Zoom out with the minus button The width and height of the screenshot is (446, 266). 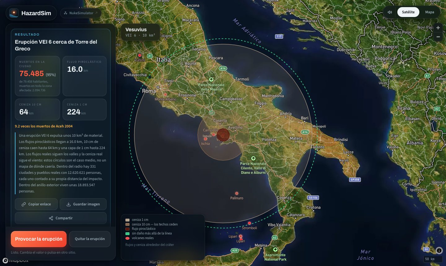(x=438, y=36)
